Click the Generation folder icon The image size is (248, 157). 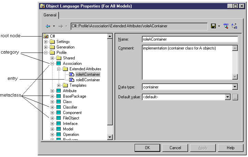(x=52, y=47)
